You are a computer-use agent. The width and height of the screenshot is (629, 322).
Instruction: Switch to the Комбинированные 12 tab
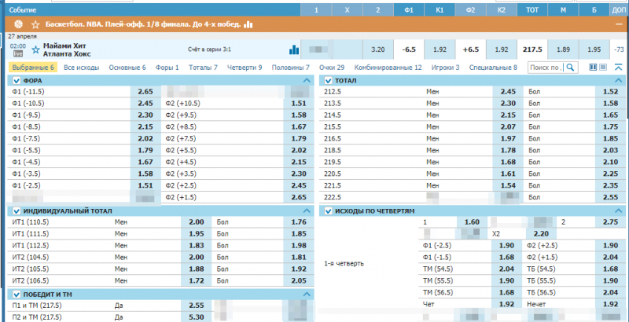point(388,68)
